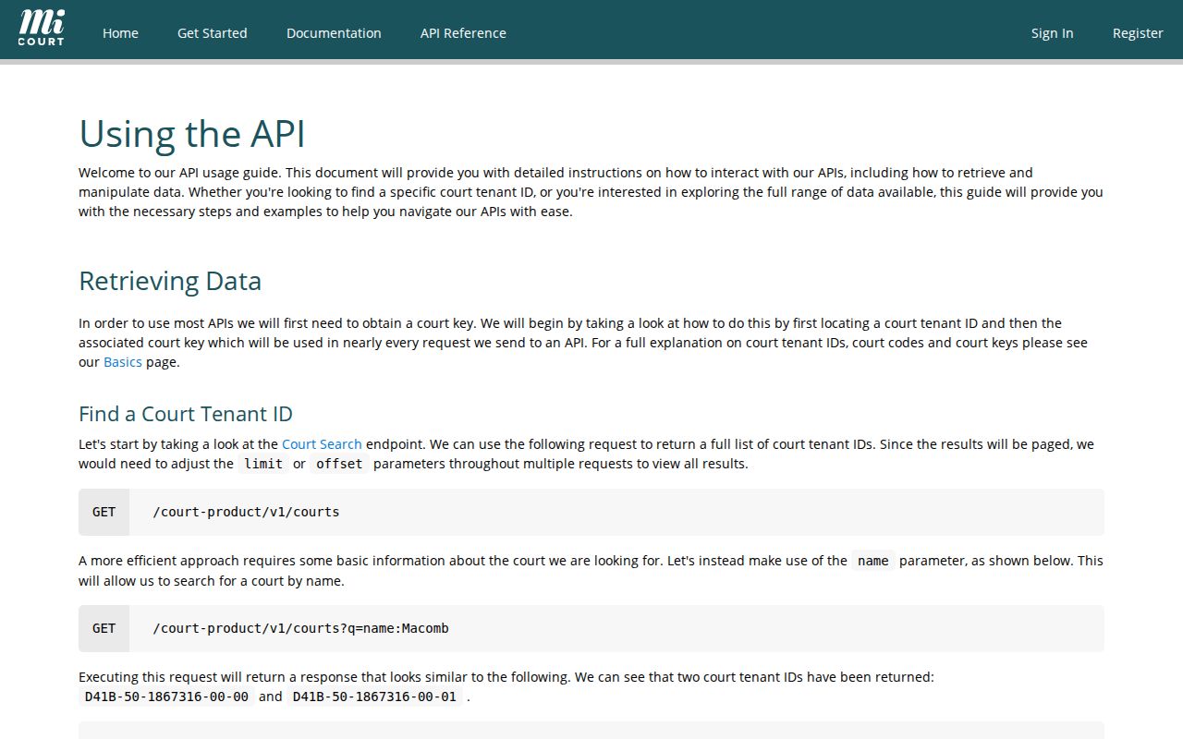Follow the Basics page link
The width and height of the screenshot is (1183, 739).
[x=123, y=362]
